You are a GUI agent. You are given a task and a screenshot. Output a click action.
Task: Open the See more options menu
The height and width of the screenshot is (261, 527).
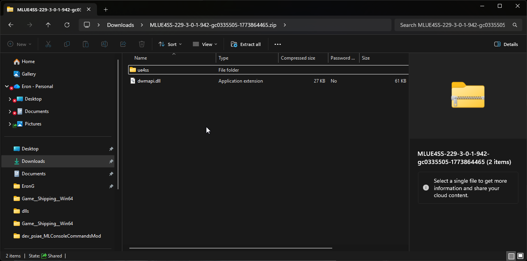277,44
